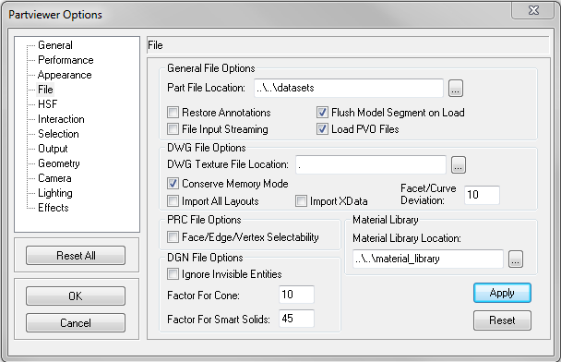This screenshot has height=362, width=561.
Task: Check the Import XData option
Action: 301,201
